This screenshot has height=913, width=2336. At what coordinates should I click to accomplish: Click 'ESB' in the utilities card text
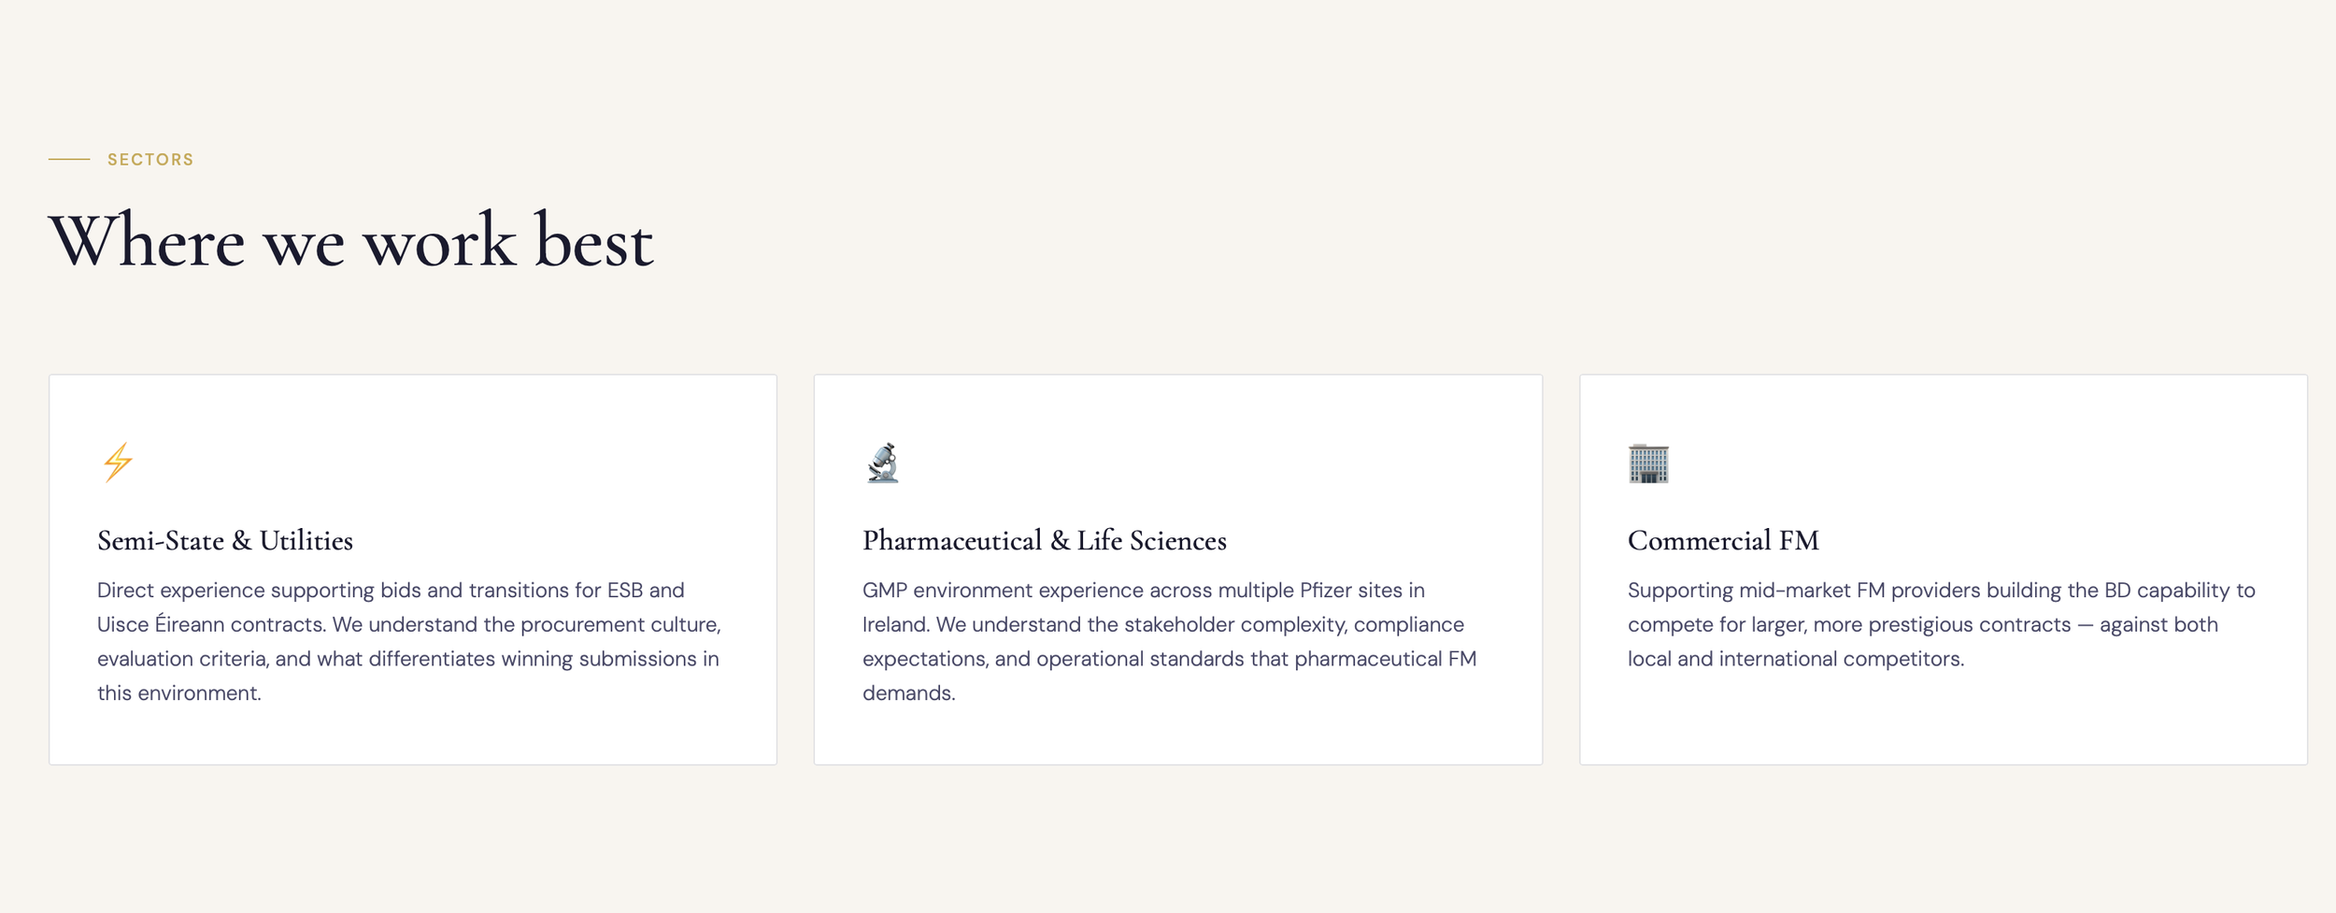625,591
